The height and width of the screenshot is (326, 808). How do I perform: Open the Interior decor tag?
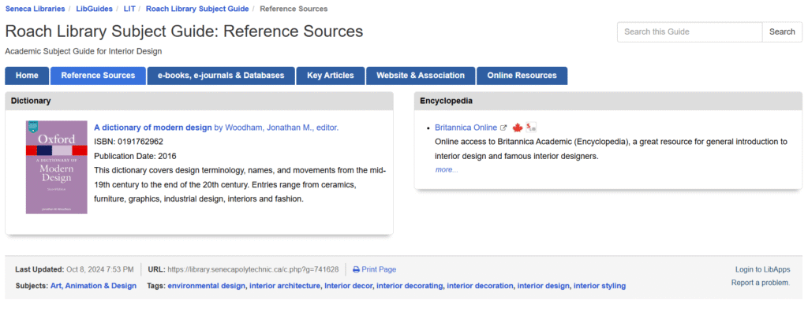coord(348,286)
